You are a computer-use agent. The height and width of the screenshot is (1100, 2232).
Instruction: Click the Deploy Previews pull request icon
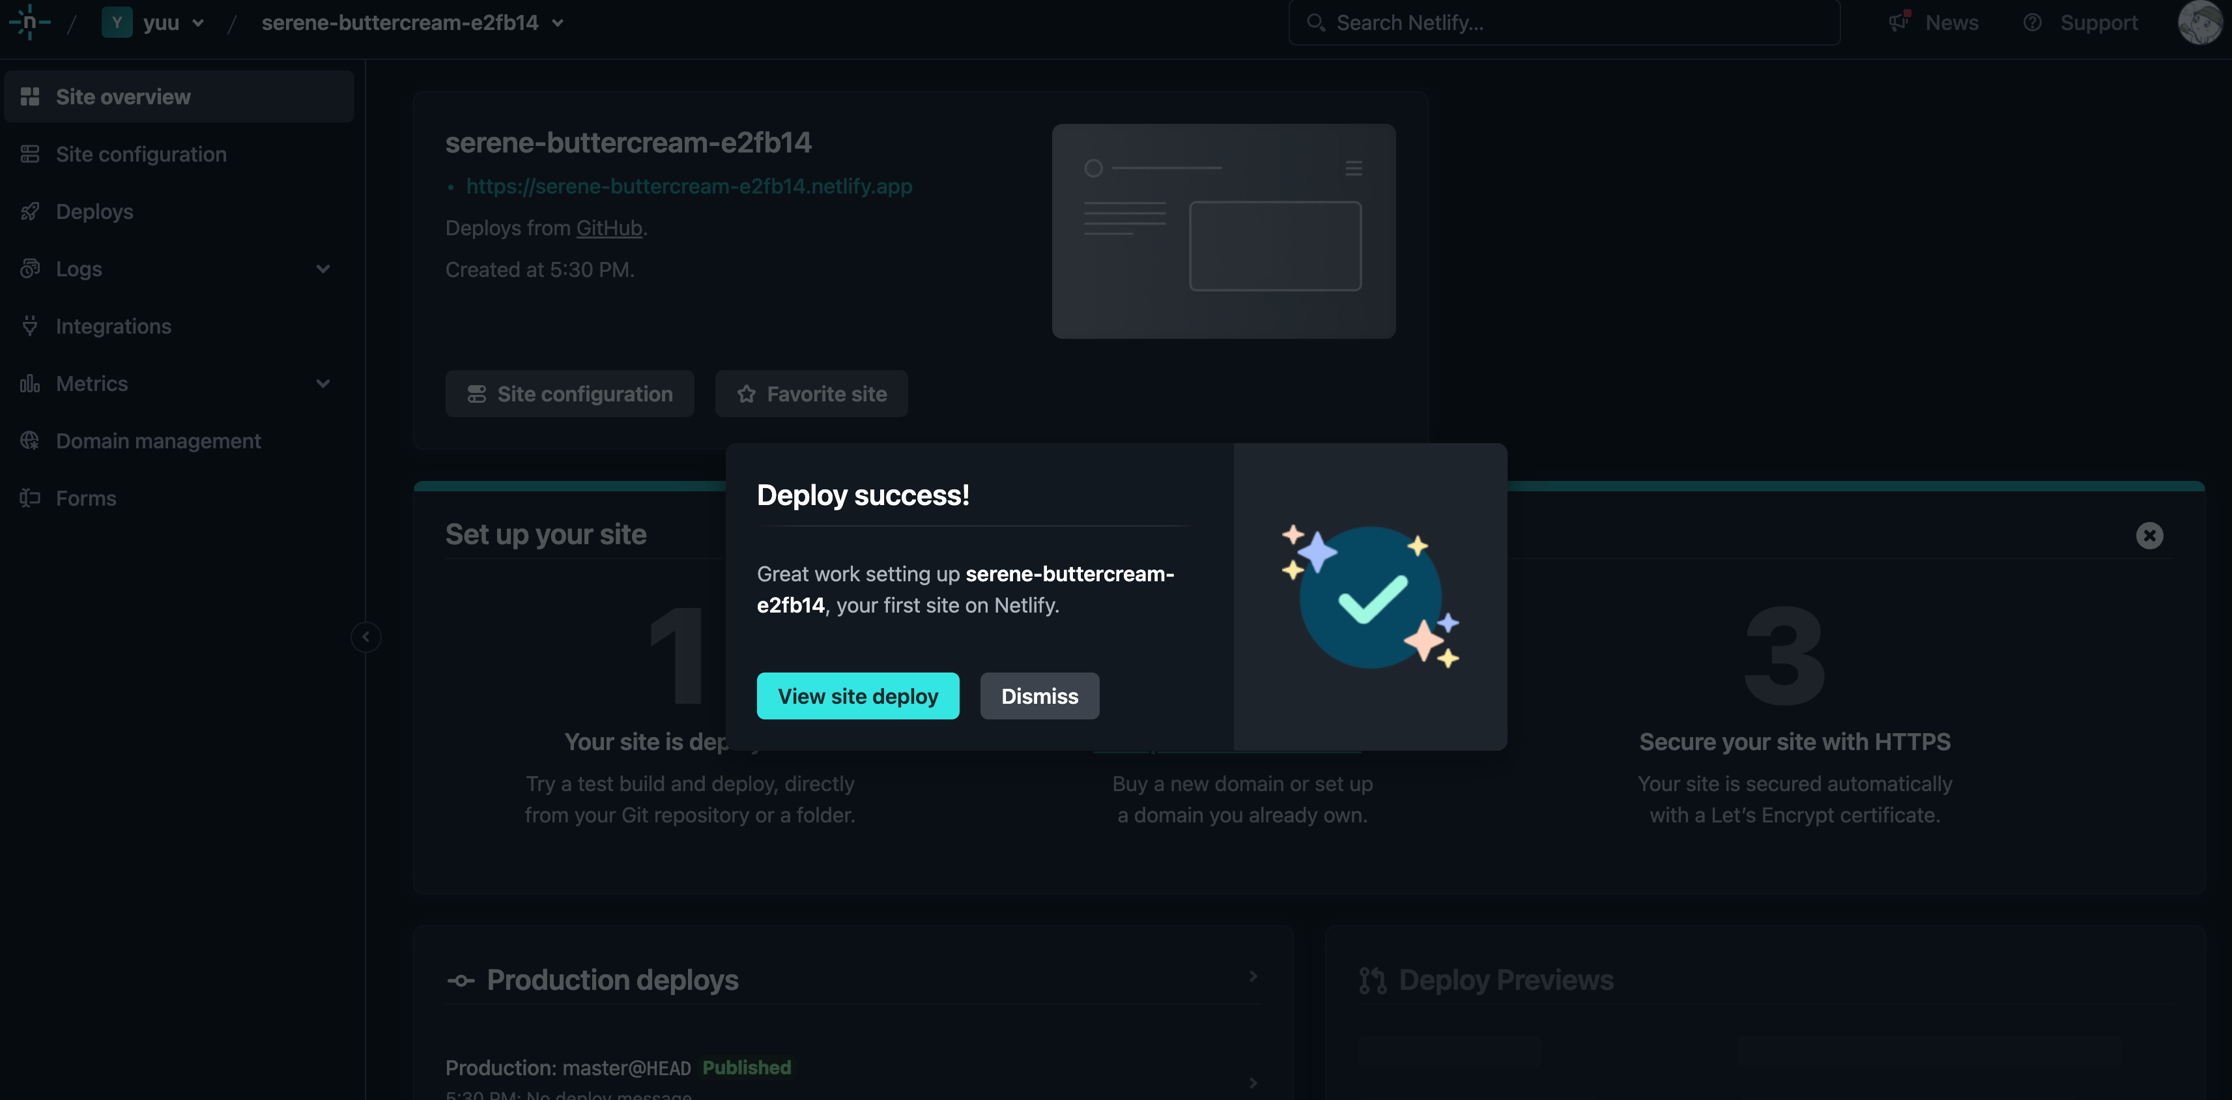tap(1373, 980)
